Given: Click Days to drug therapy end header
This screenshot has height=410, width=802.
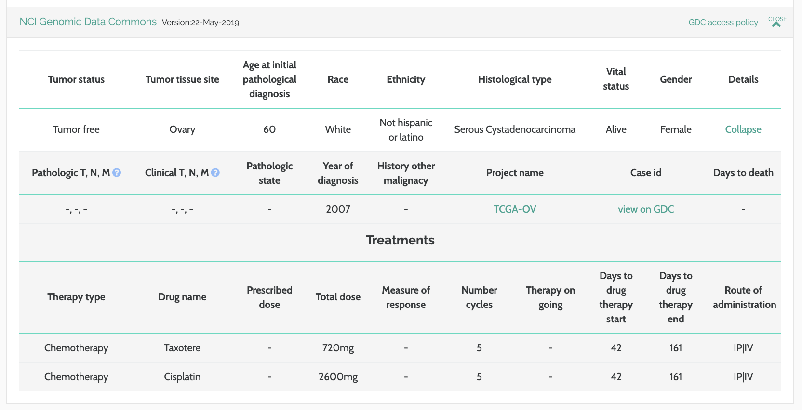Looking at the screenshot, I should (x=676, y=297).
